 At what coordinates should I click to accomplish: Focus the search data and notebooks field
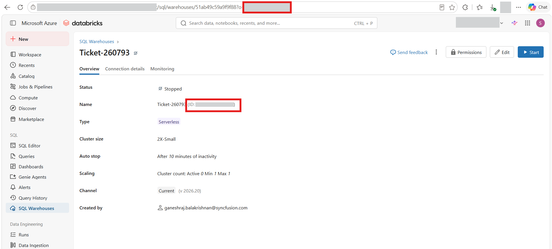276,23
